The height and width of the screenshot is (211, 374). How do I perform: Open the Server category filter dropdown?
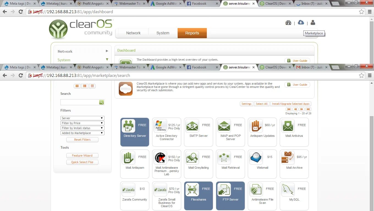pos(82,118)
